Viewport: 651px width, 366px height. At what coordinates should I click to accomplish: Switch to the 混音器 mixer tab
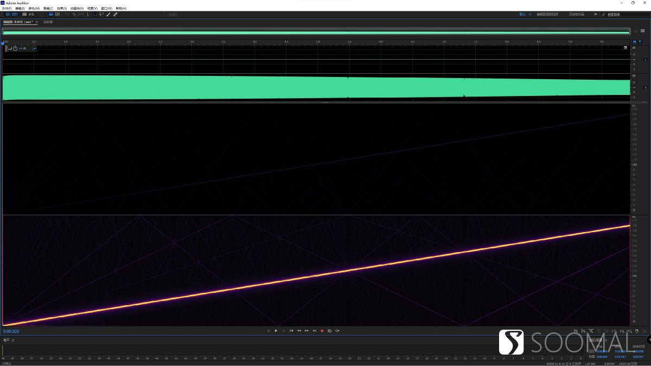(x=48, y=22)
